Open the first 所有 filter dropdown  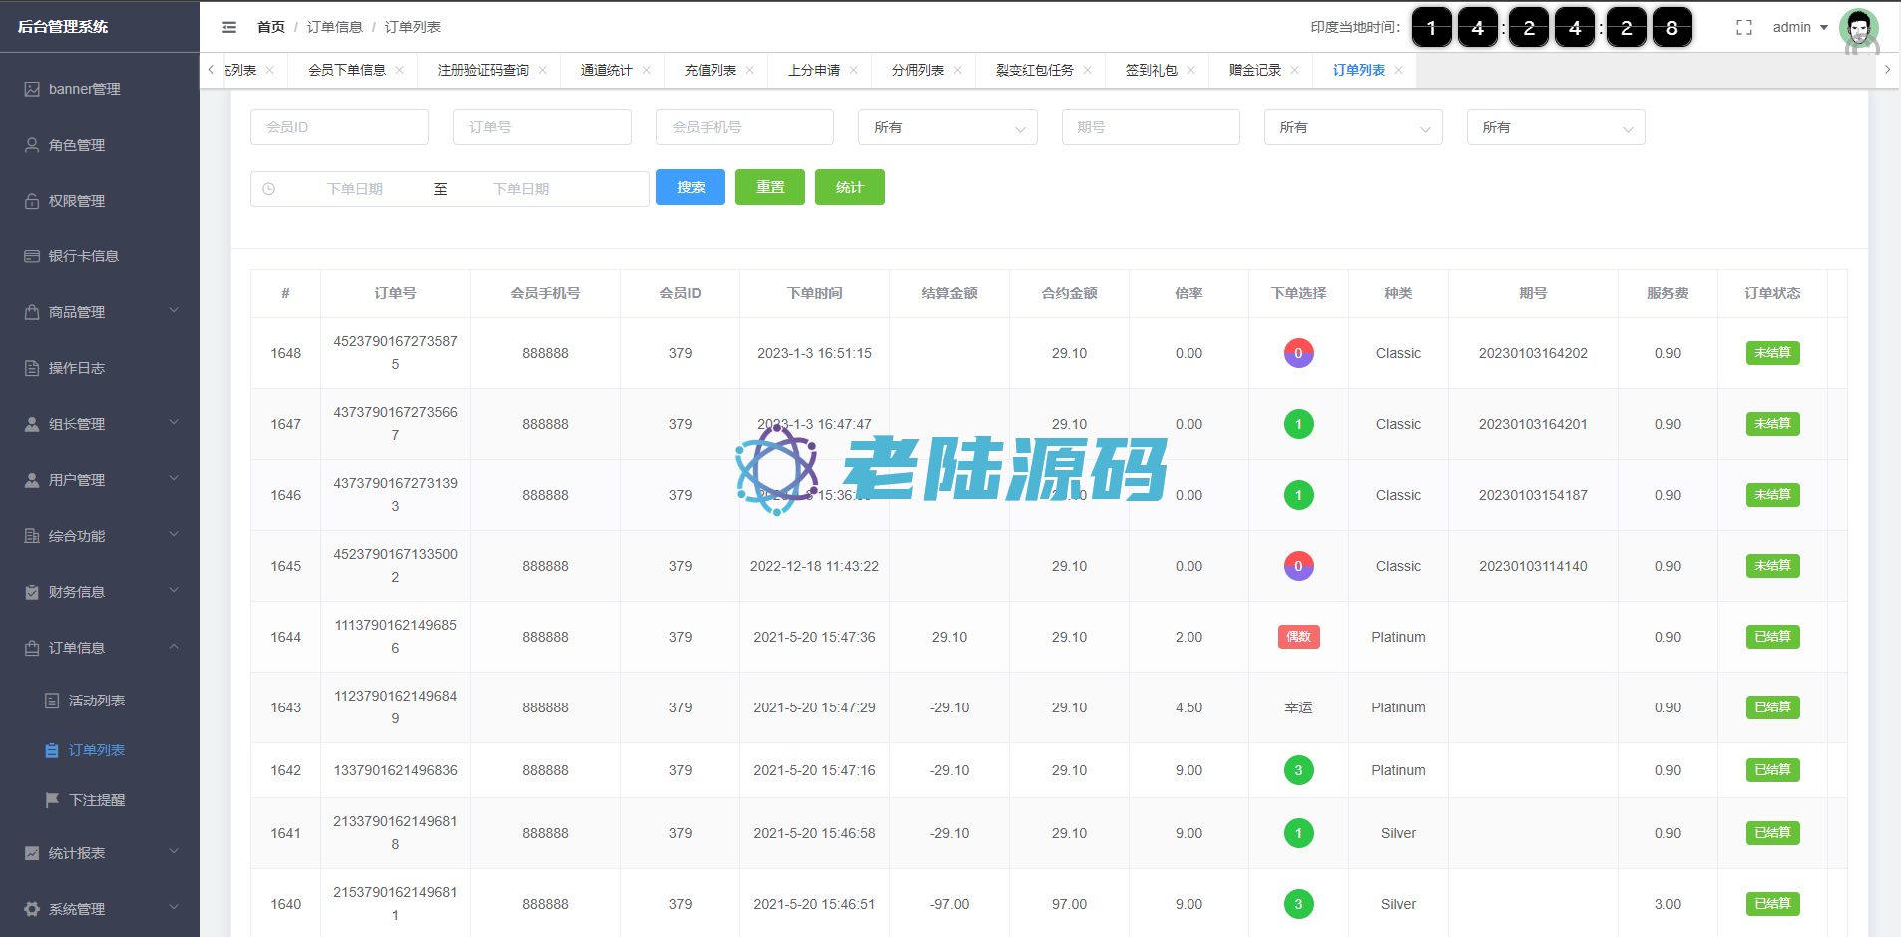click(x=947, y=127)
